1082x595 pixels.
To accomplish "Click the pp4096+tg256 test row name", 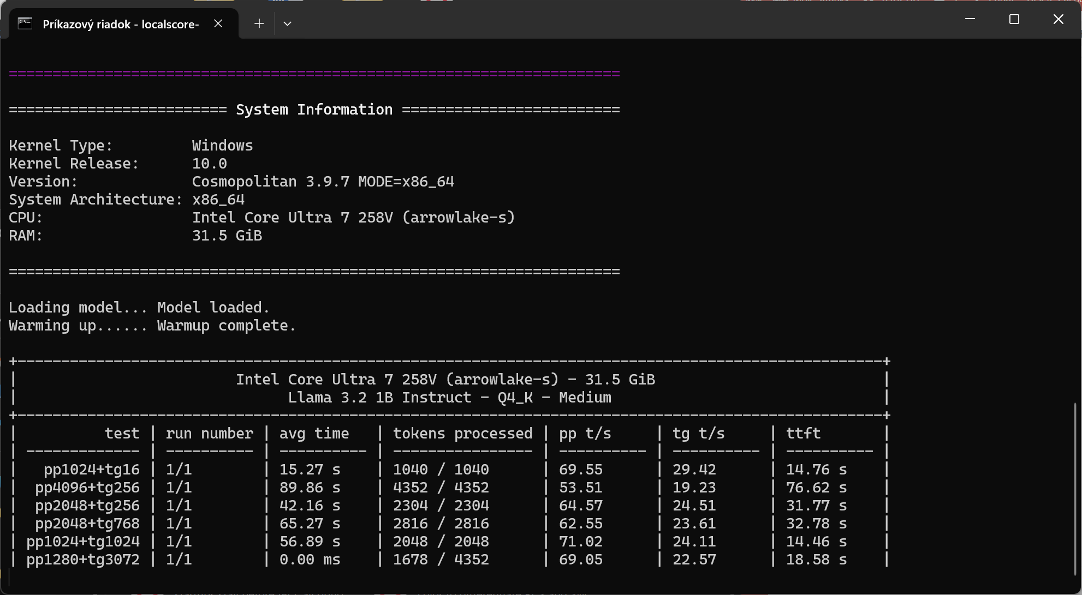I will coord(87,488).
